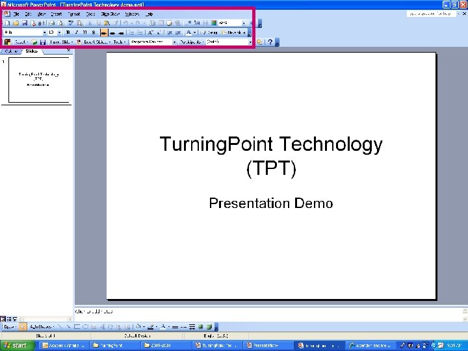
Task: Click the TurningPoint logo icon
Action: click(x=7, y=42)
